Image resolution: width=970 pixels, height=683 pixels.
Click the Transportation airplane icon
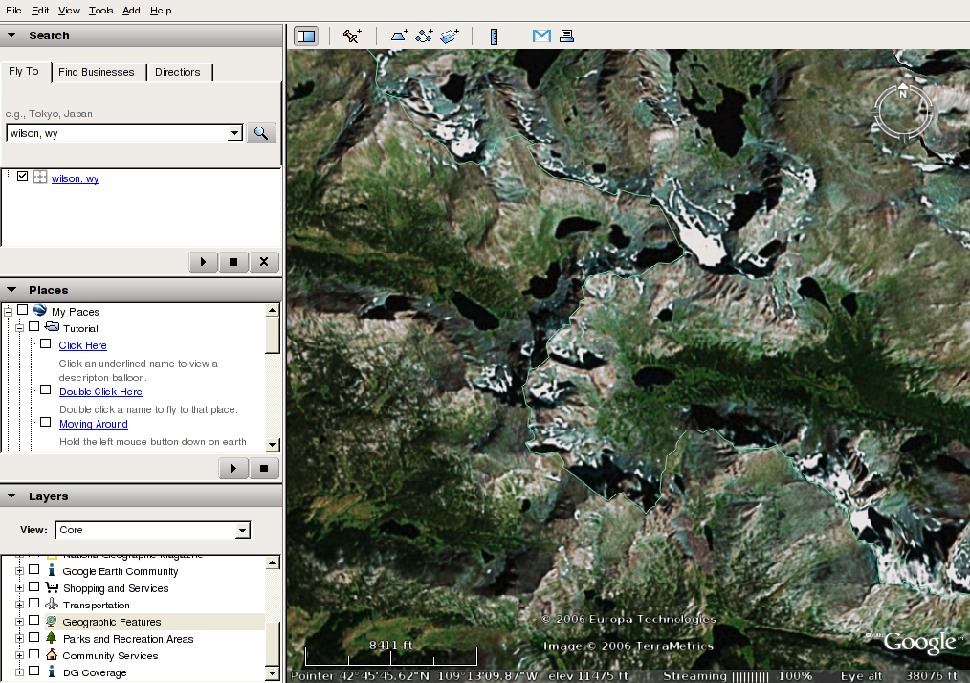pos(52,604)
